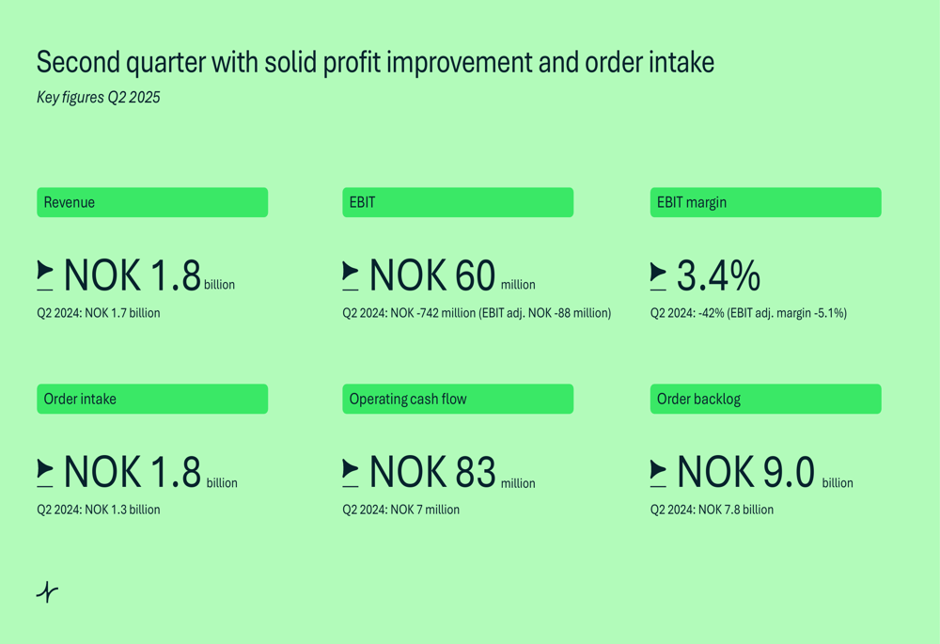Click the Q2 2024 NOK 7 million text

pos(401,510)
